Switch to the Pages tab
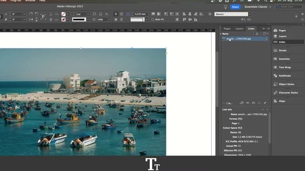305x171 pixels. point(227,28)
